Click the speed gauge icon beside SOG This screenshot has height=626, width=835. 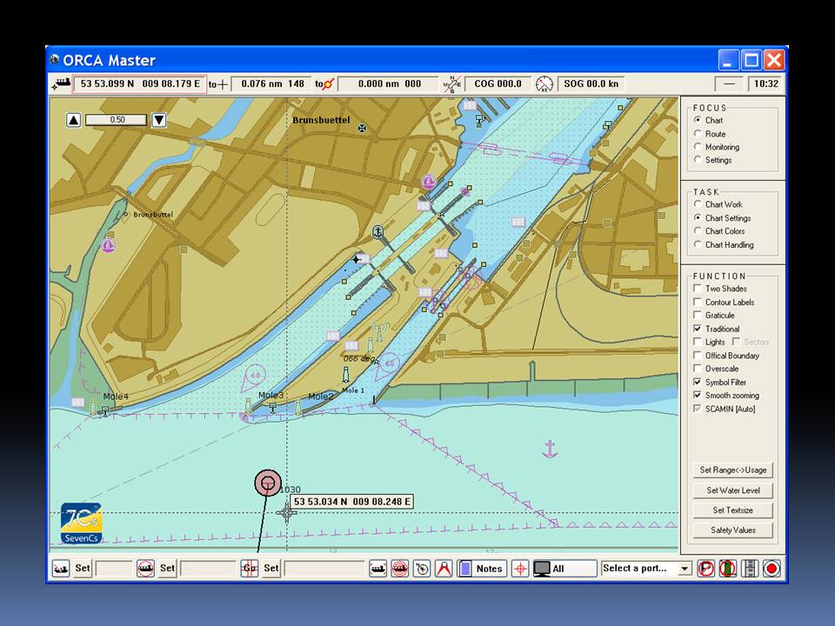click(544, 84)
